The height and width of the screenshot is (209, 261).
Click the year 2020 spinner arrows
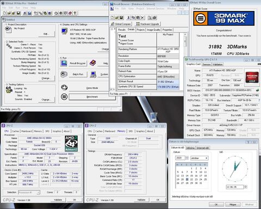click(x=187, y=158)
